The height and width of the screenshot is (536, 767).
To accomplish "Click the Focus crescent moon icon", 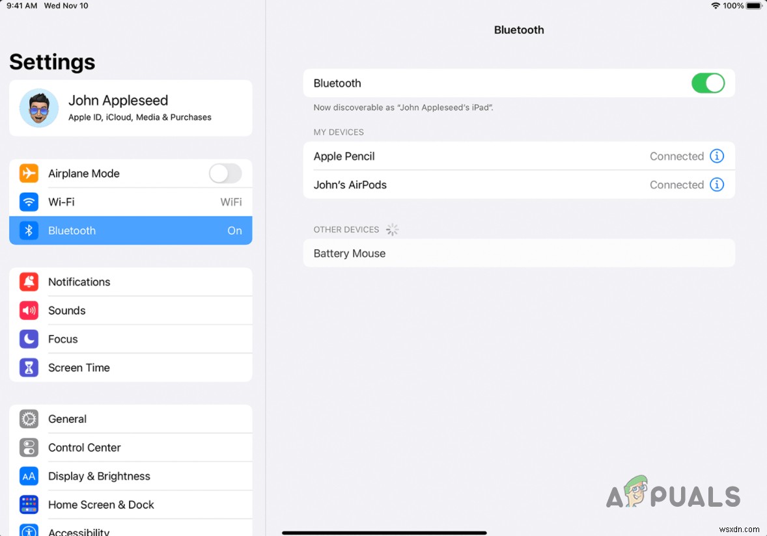I will click(x=29, y=339).
